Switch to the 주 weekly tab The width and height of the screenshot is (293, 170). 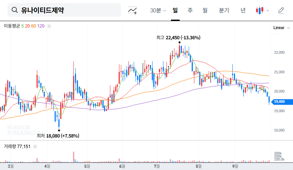(190, 10)
